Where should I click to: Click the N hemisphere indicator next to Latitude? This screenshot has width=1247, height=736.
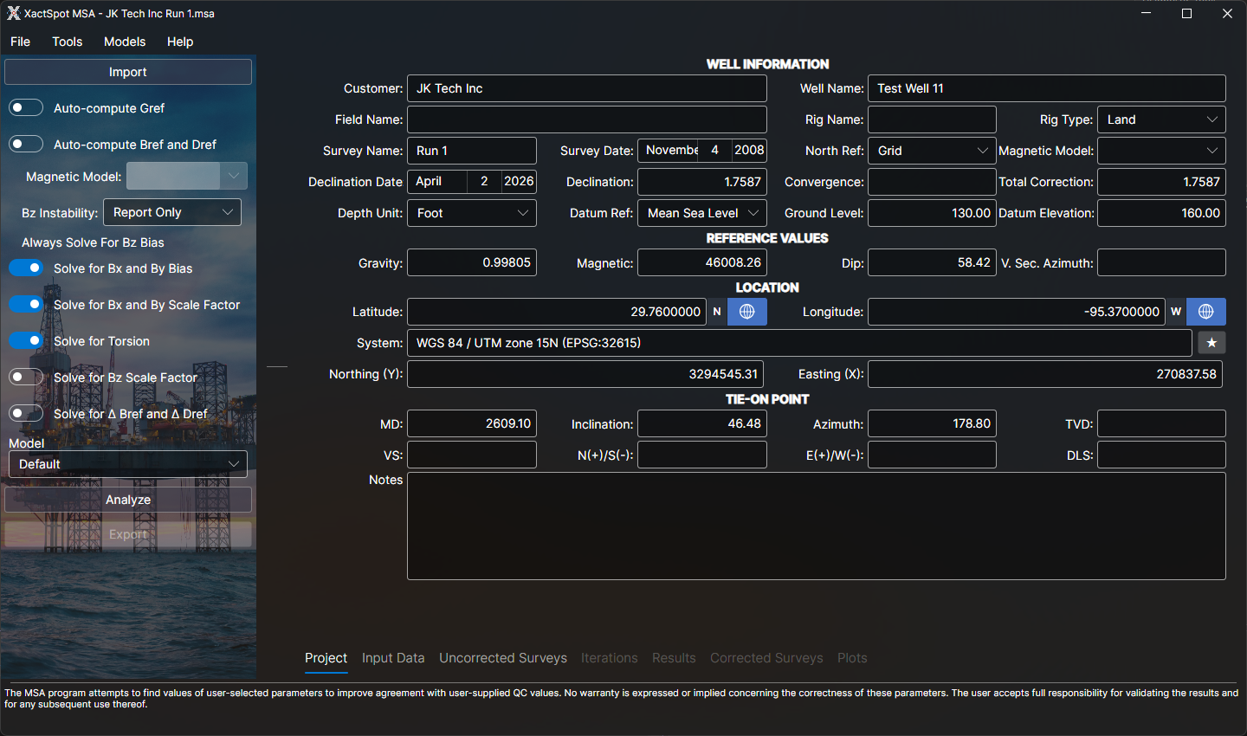point(717,312)
